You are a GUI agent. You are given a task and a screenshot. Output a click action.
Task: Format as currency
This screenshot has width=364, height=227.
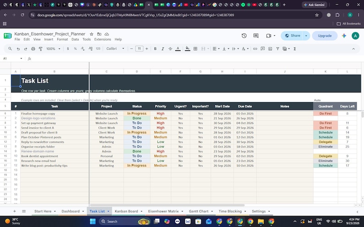(68, 49)
